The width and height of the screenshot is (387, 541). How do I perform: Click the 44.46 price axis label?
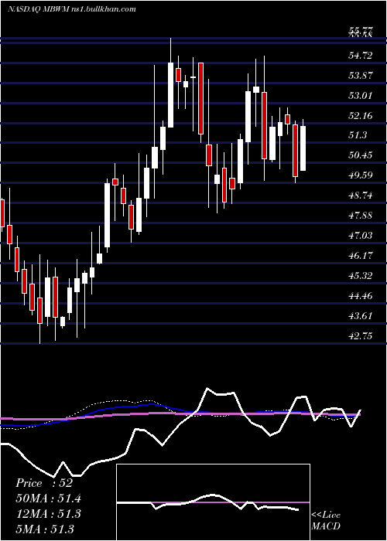coord(361,296)
